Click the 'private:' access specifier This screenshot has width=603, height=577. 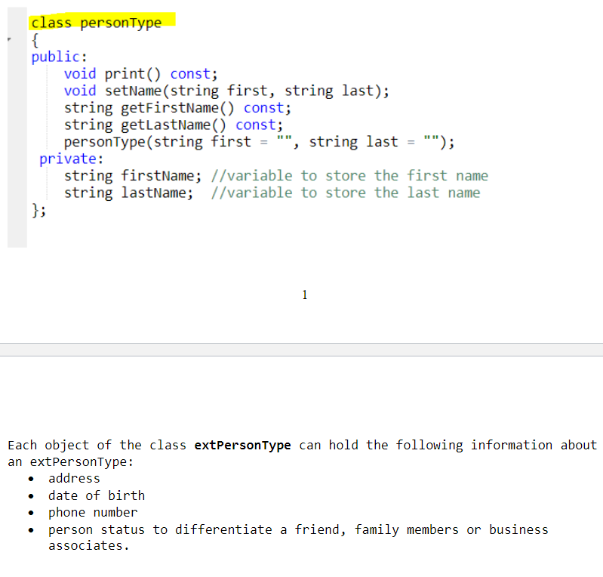tap(71, 159)
